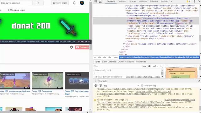Open the www-core-webp CSS source link
Viewport: 201px width, 113px height.
point(143,77)
